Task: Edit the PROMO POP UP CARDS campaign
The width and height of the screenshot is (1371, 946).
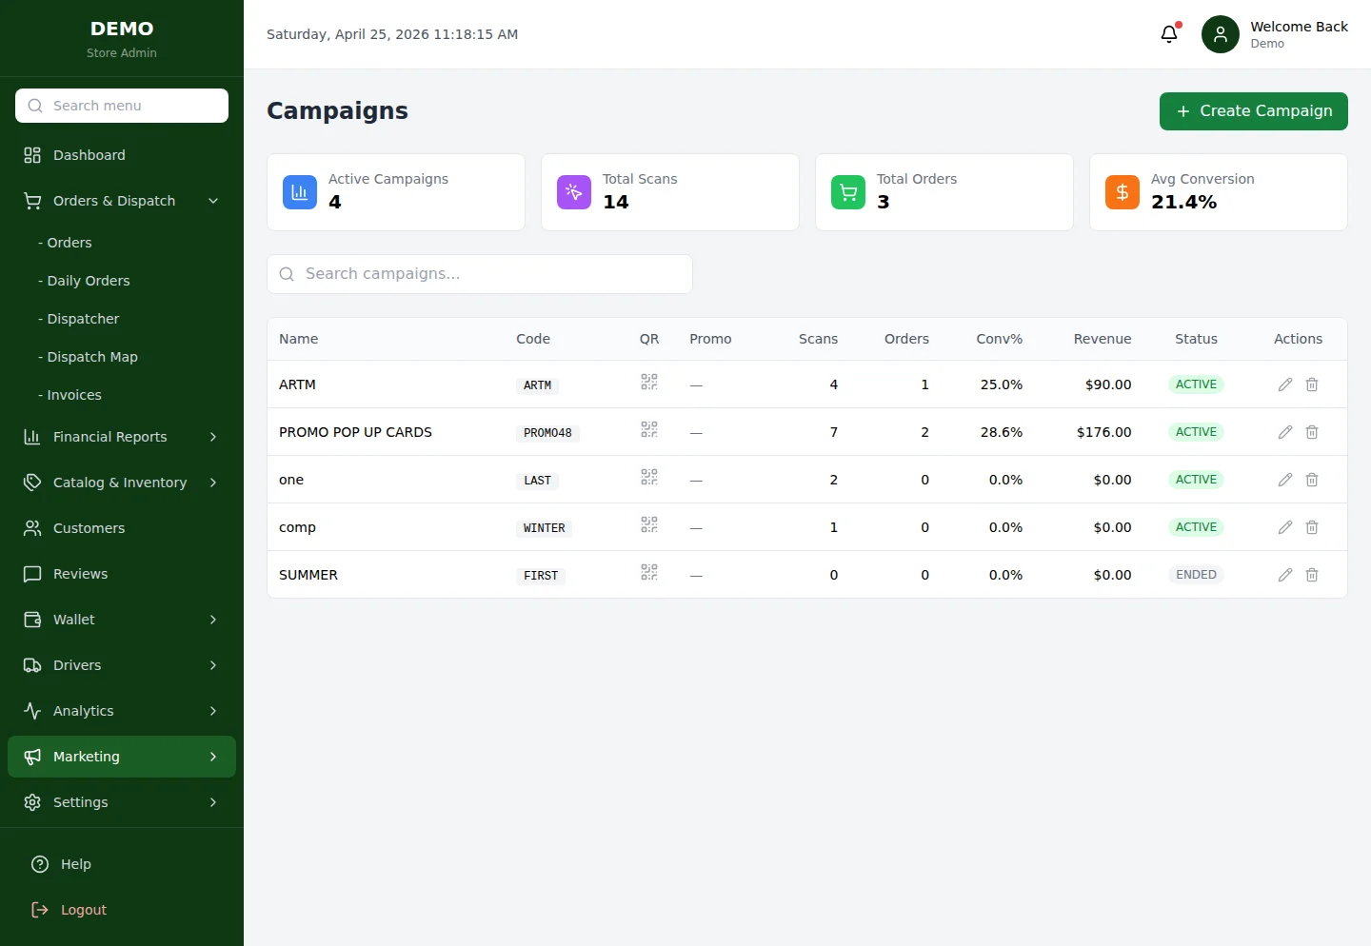Action: coord(1284,431)
